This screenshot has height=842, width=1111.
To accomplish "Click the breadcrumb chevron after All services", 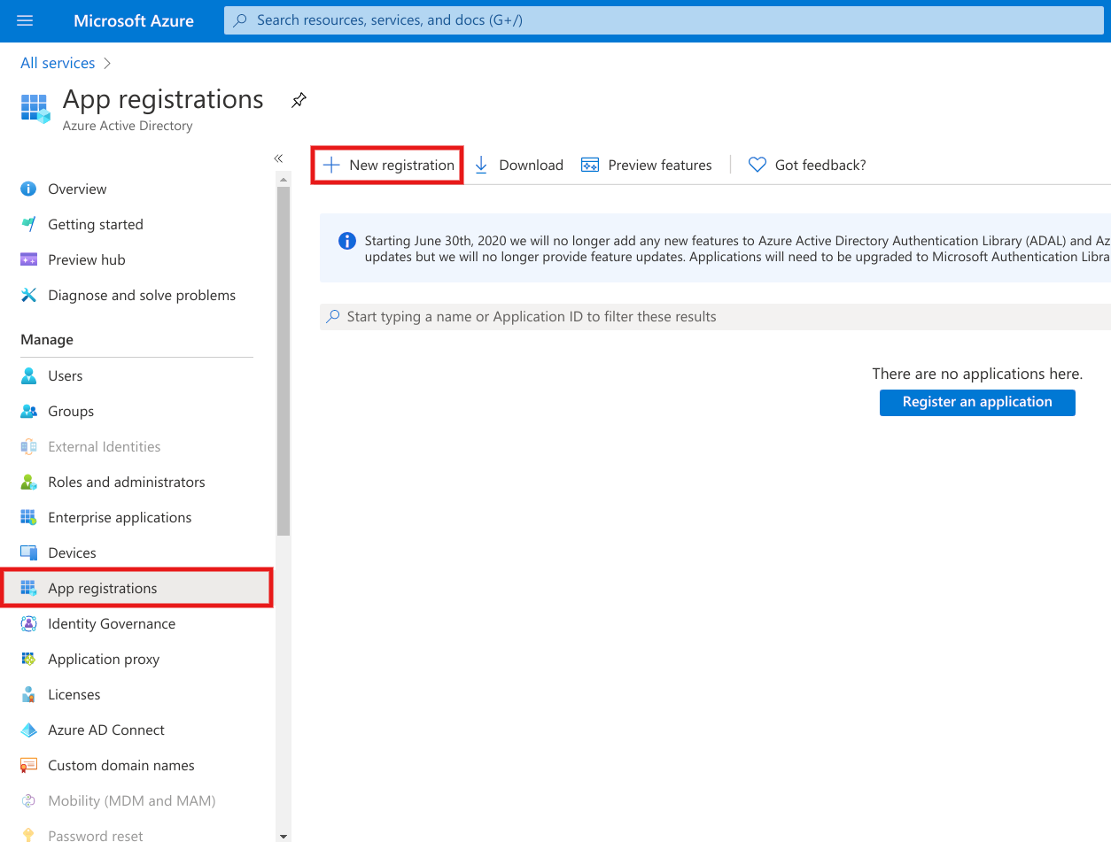I will point(107,63).
